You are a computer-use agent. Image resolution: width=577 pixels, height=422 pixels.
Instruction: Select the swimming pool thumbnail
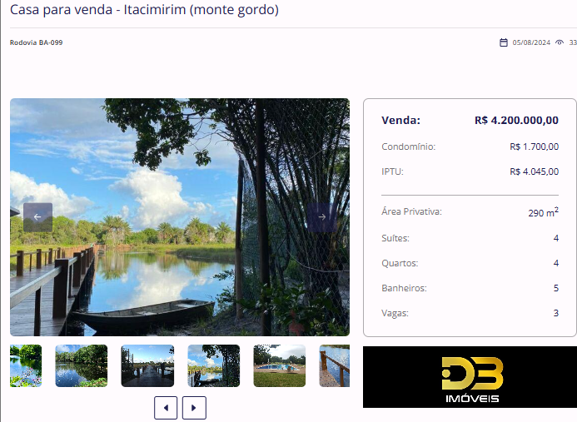coord(279,365)
